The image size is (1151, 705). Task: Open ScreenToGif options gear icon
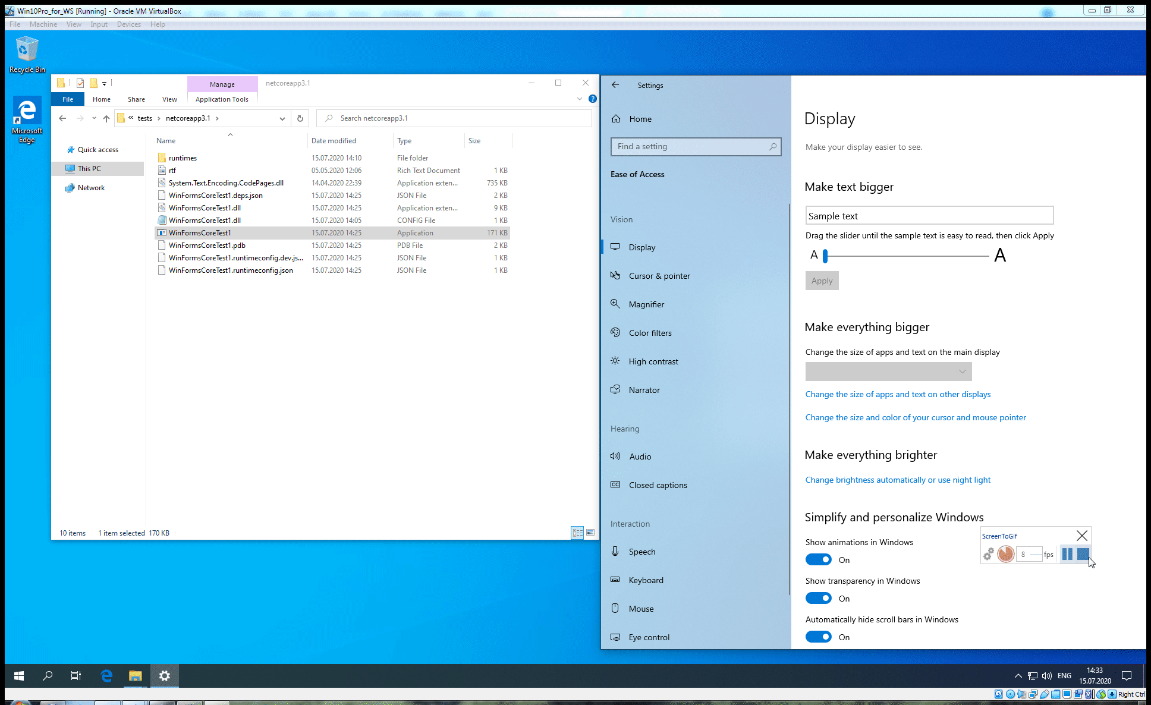tap(988, 554)
